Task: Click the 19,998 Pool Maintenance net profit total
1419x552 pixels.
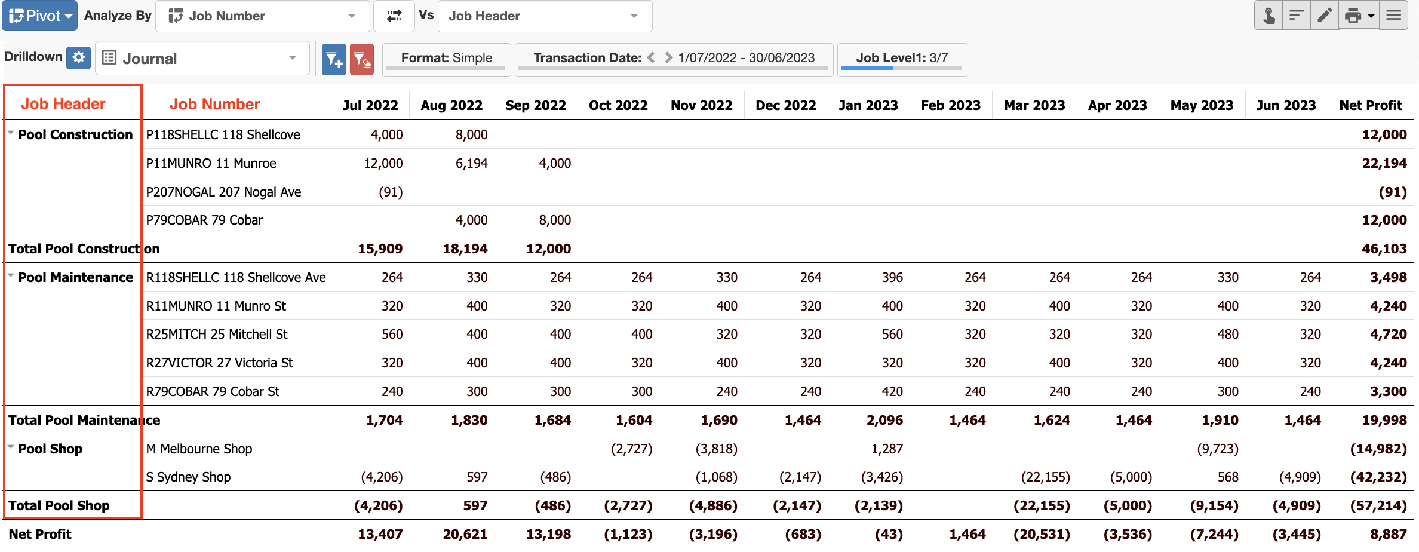Action: (1384, 420)
